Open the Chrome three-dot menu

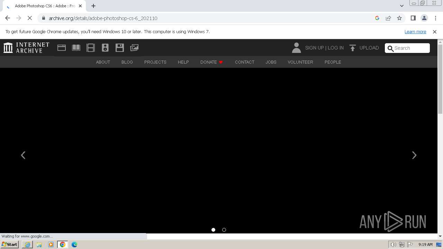pos(435,18)
